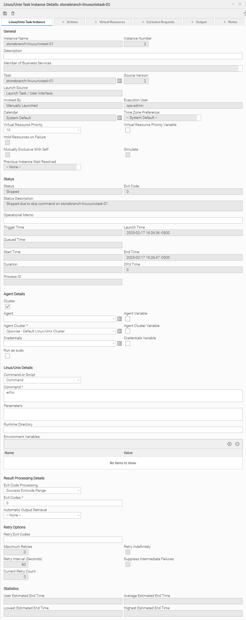
Task: Click the refresh icon at top right
Action: pyautogui.click(x=245, y=13)
